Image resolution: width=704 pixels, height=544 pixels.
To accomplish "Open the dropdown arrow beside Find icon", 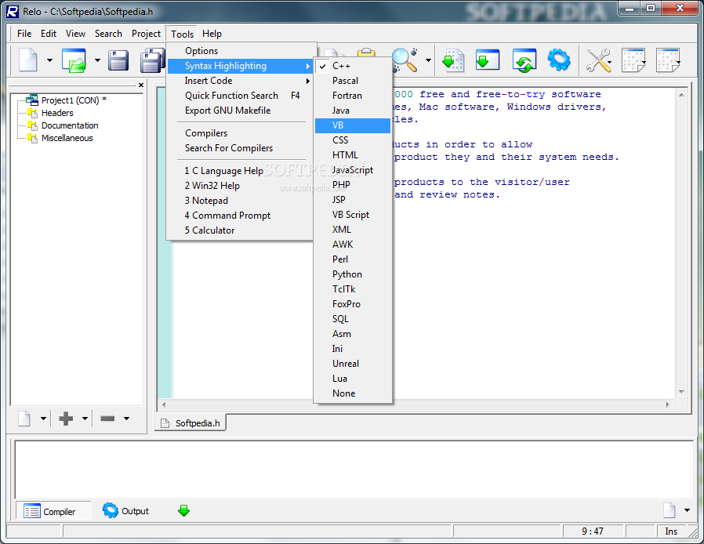I will coord(428,60).
